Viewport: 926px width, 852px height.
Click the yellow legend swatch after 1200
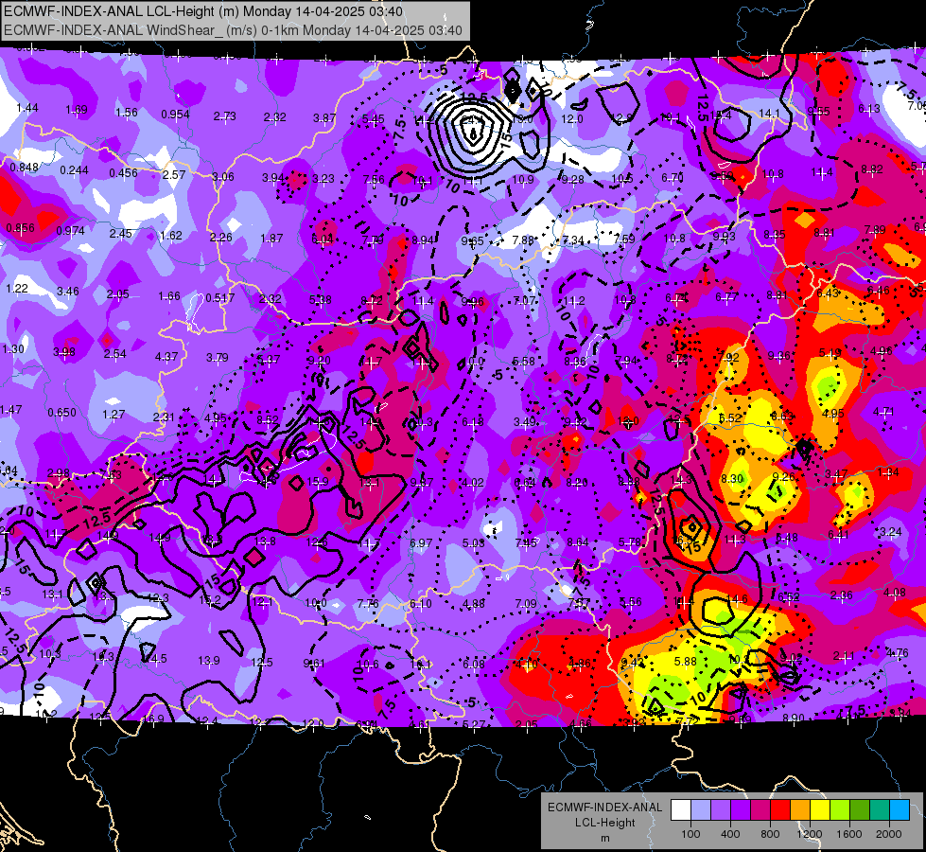point(820,810)
